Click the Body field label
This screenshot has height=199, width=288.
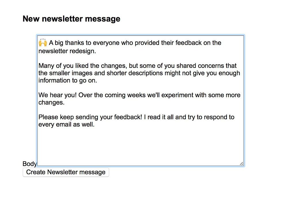pos(30,164)
